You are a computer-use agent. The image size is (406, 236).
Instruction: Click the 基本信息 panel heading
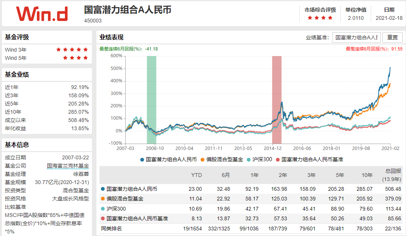pos(17,145)
